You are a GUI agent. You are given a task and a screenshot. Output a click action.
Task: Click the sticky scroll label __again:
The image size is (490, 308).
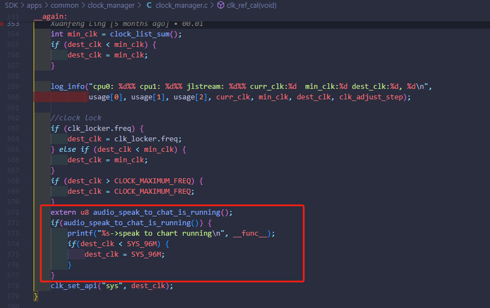pos(51,16)
